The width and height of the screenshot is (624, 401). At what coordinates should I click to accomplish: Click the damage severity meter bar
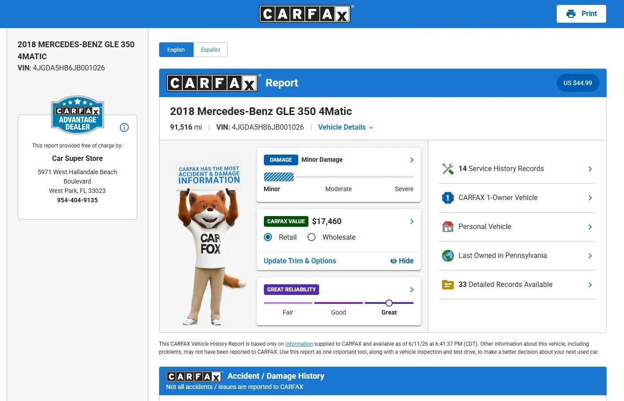click(339, 177)
